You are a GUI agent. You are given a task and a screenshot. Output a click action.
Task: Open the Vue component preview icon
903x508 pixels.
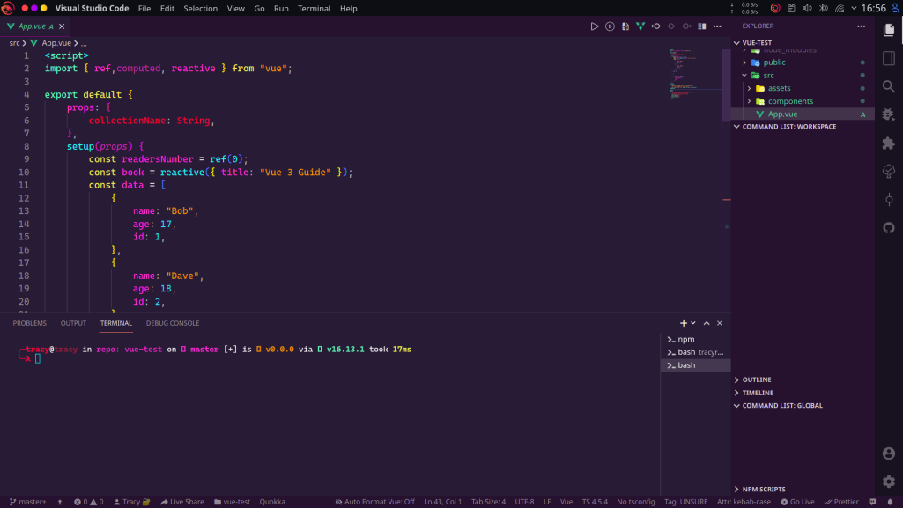click(x=640, y=26)
